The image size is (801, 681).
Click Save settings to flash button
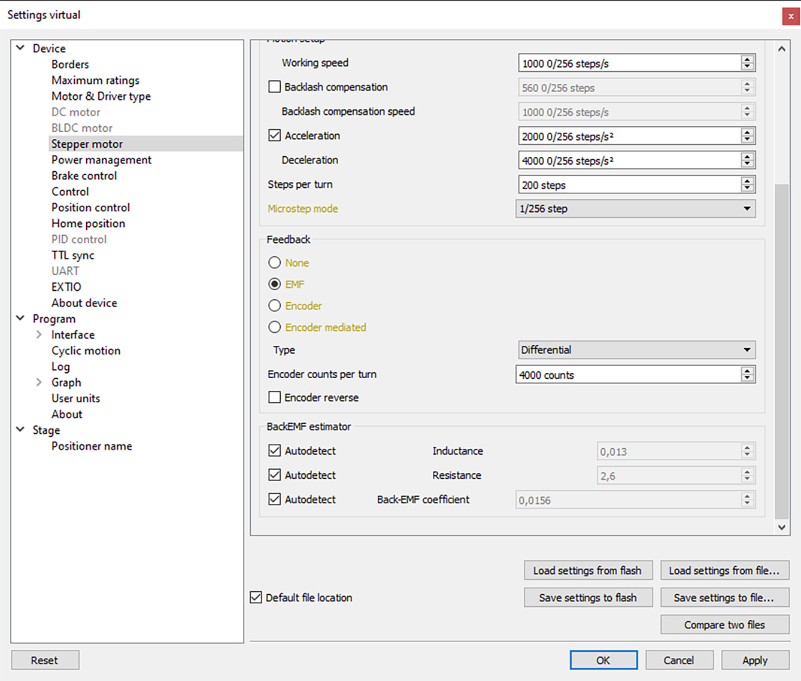coord(587,598)
